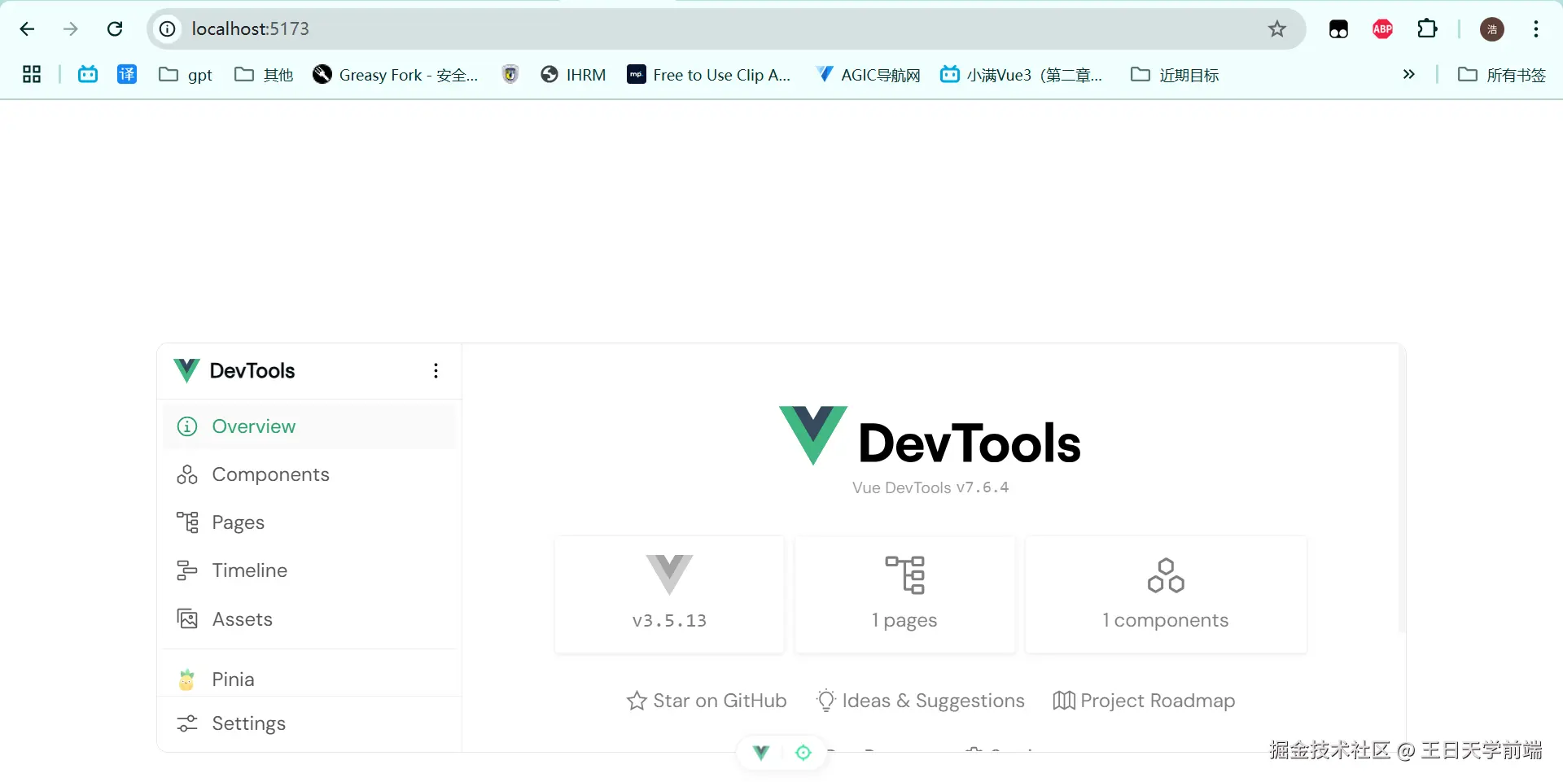Open the Timeline panel
The width and height of the screenshot is (1563, 782).
coord(248,570)
